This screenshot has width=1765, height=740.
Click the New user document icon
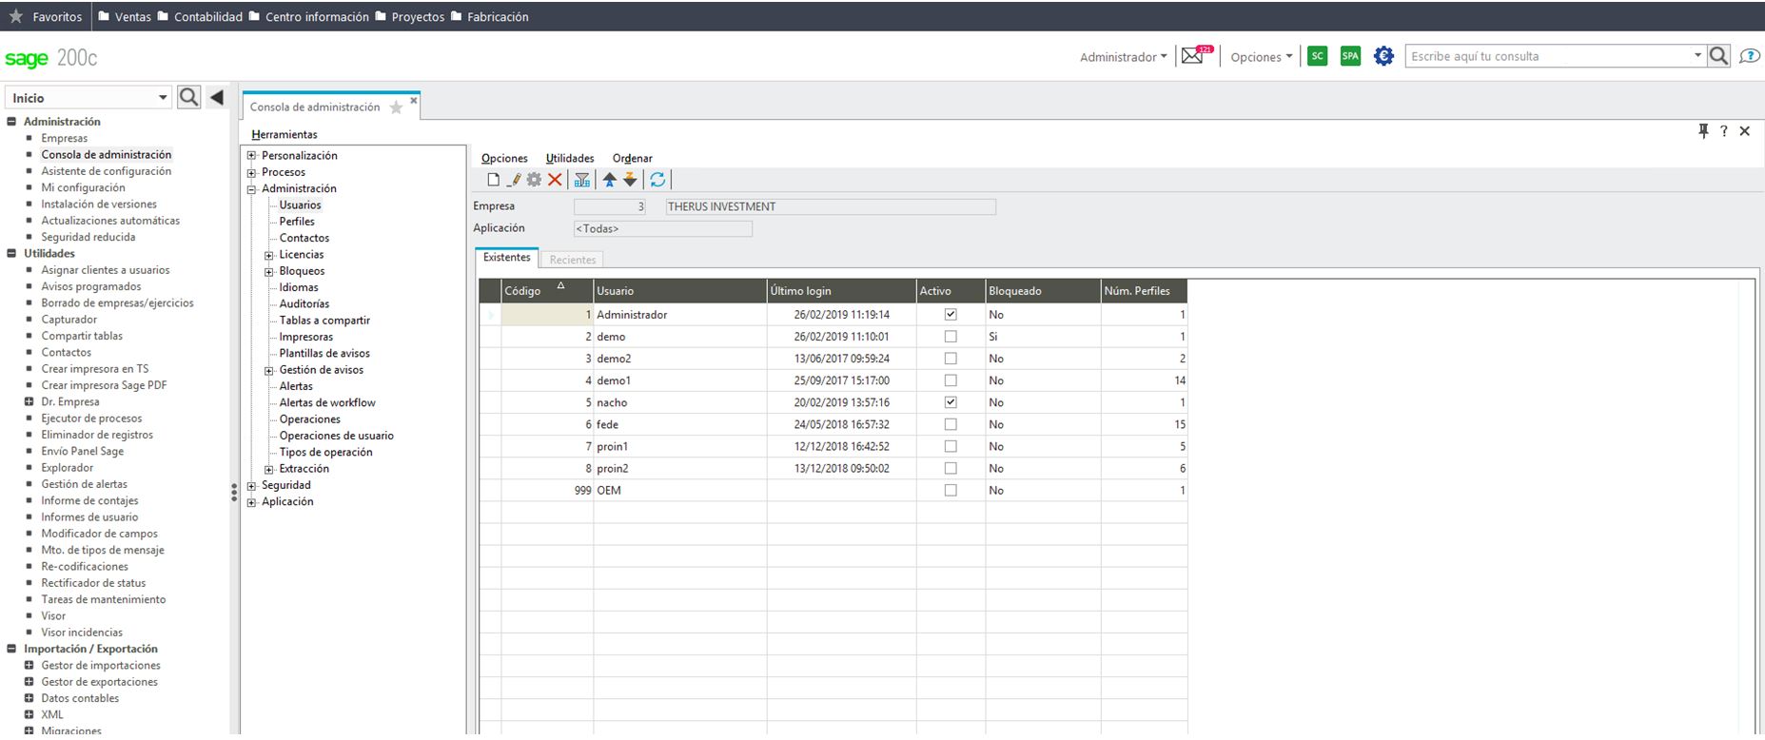pos(493,180)
